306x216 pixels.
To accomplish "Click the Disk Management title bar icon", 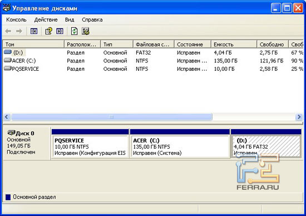I will pyautogui.click(x=7, y=8).
